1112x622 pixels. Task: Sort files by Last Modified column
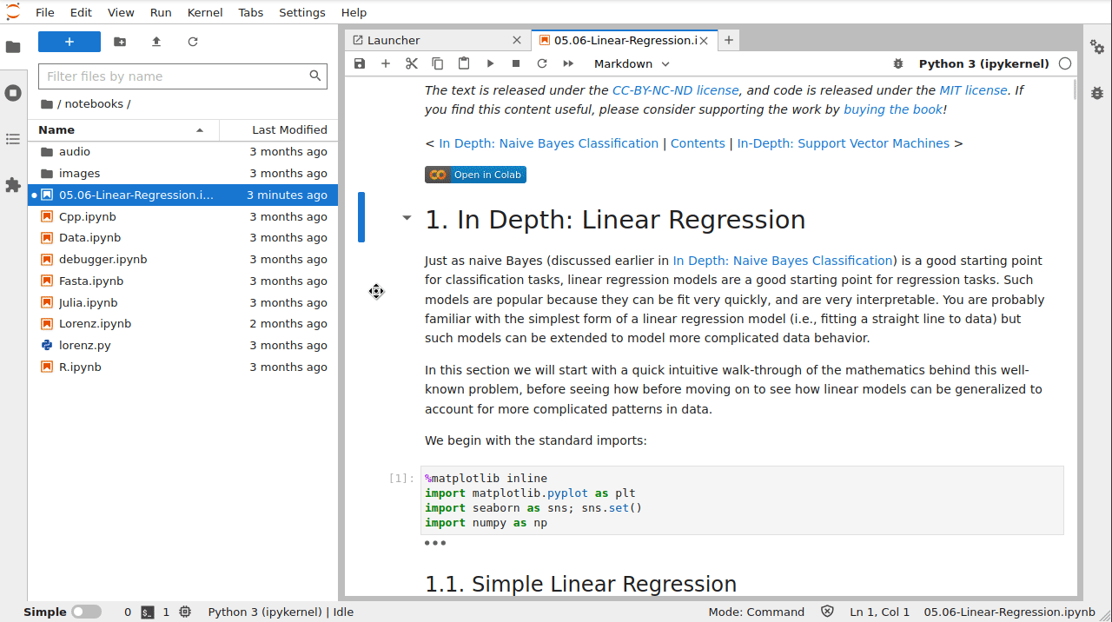click(288, 129)
